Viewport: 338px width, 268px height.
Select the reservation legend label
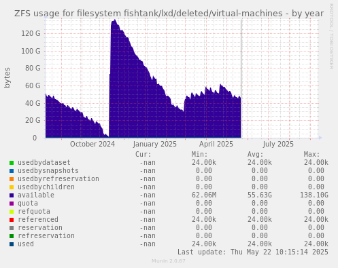click(x=40, y=227)
